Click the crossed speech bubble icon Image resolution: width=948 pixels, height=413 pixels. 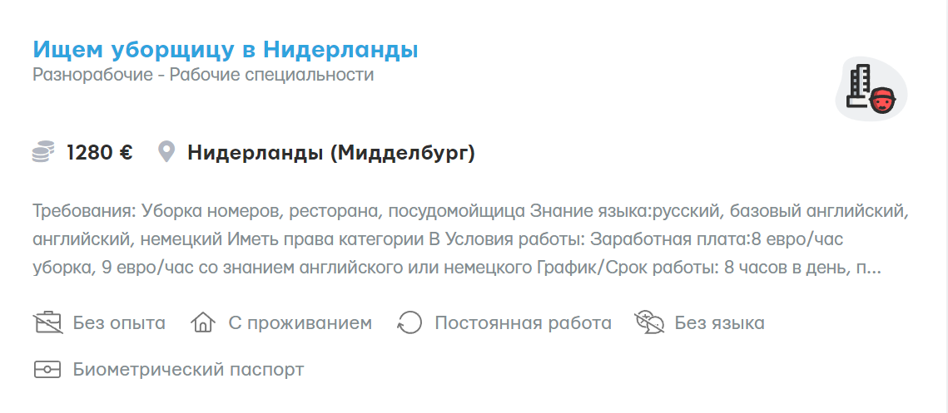[x=648, y=322]
